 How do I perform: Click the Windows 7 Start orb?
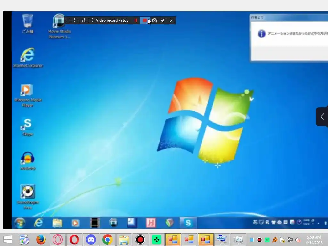pyautogui.click(x=20, y=223)
